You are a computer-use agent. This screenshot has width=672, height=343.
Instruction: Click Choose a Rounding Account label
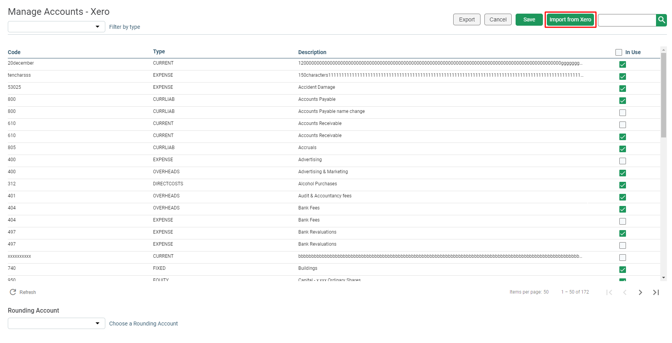[x=144, y=324]
